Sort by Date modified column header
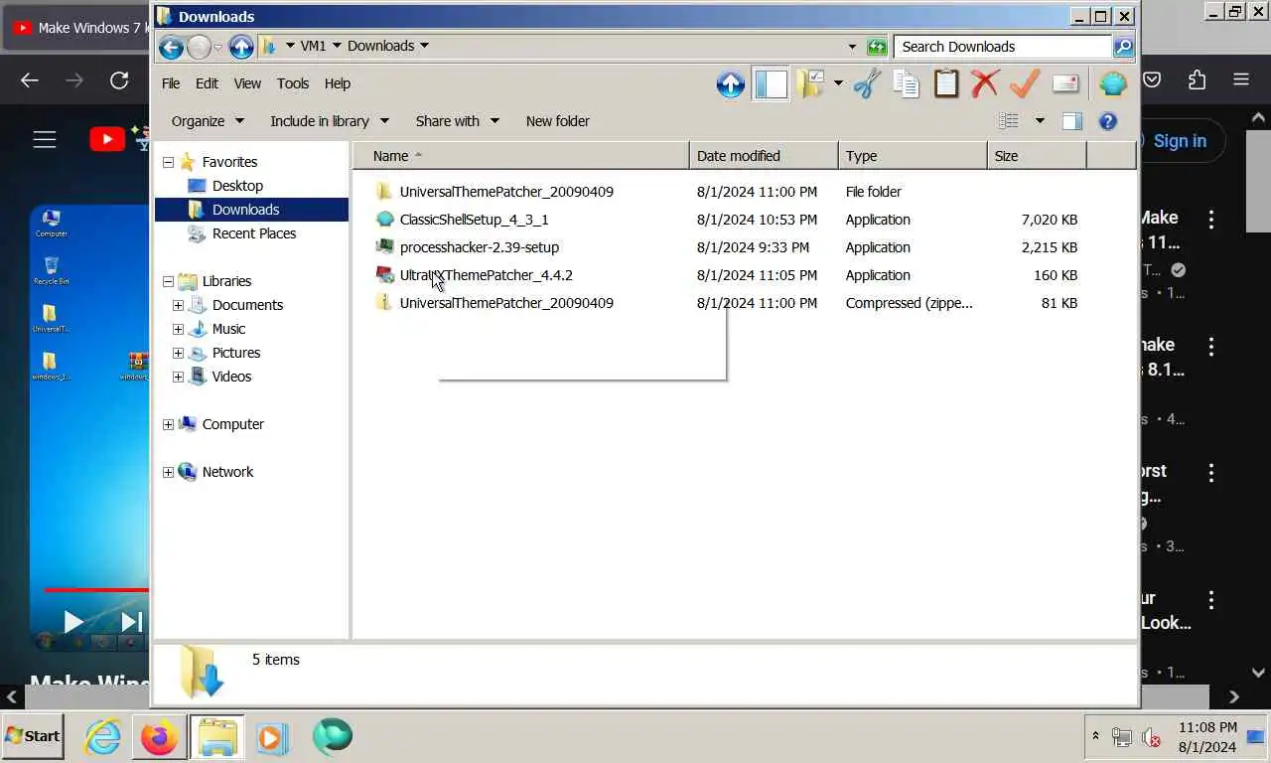 tap(764, 156)
